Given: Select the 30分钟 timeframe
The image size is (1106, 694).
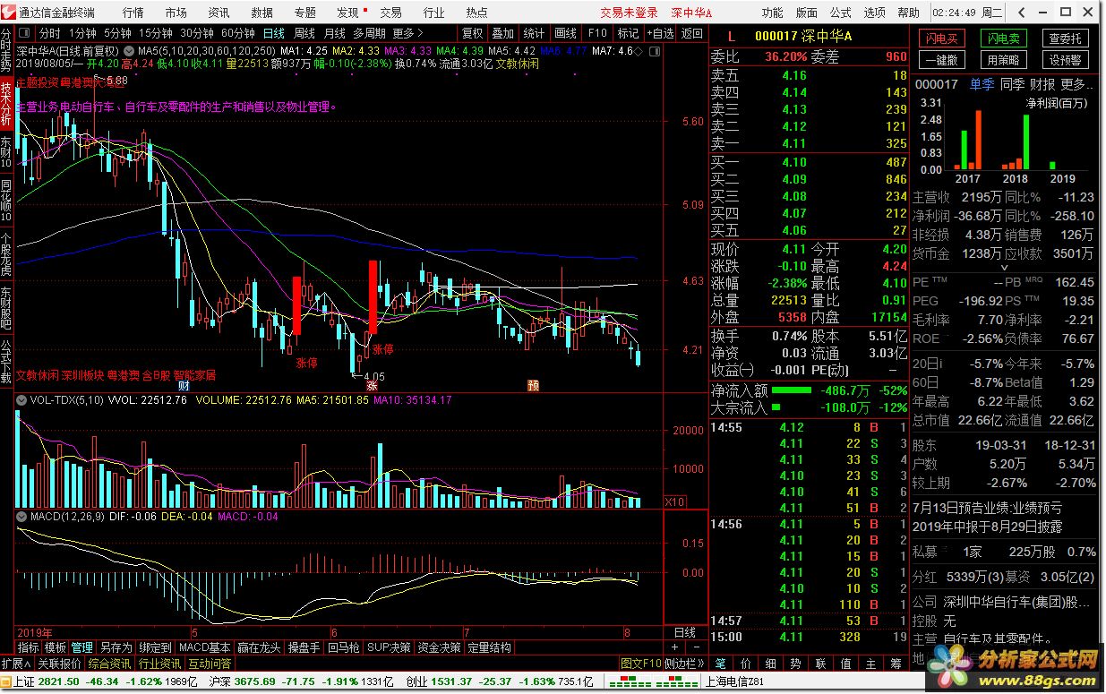Looking at the screenshot, I should 196,33.
